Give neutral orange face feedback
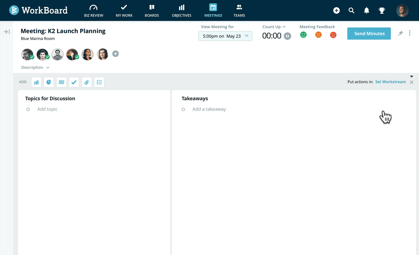 (318, 35)
